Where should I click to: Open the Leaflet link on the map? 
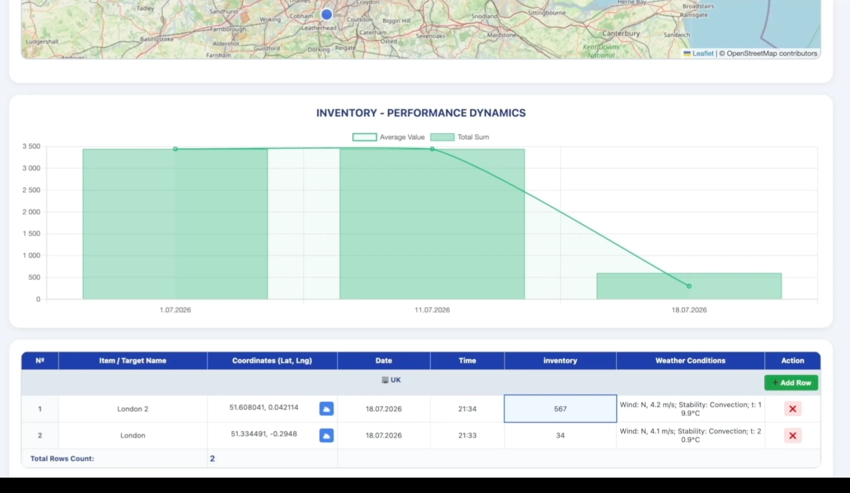703,54
